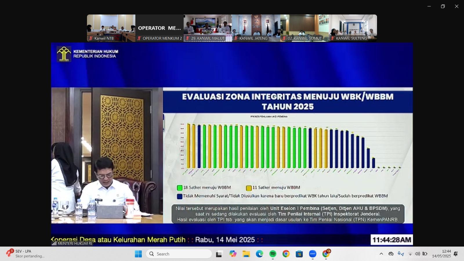Select the KANWIL JATENG participant video
The image size is (464, 261).
pyautogui.click(x=256, y=28)
